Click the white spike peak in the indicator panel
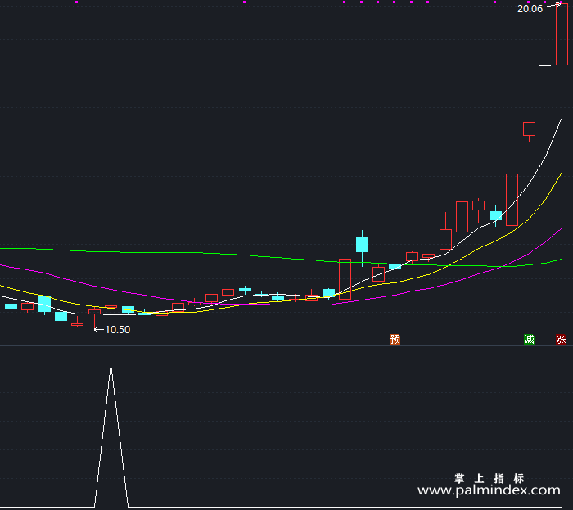 pos(111,364)
